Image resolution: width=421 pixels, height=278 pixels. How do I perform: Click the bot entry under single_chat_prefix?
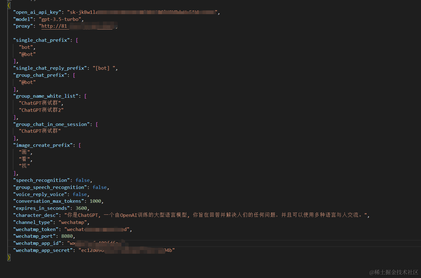[x=26, y=47]
